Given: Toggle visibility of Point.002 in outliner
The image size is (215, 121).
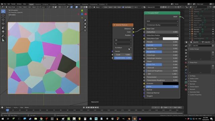Looking at the screenshot, I should [x=213, y=32].
